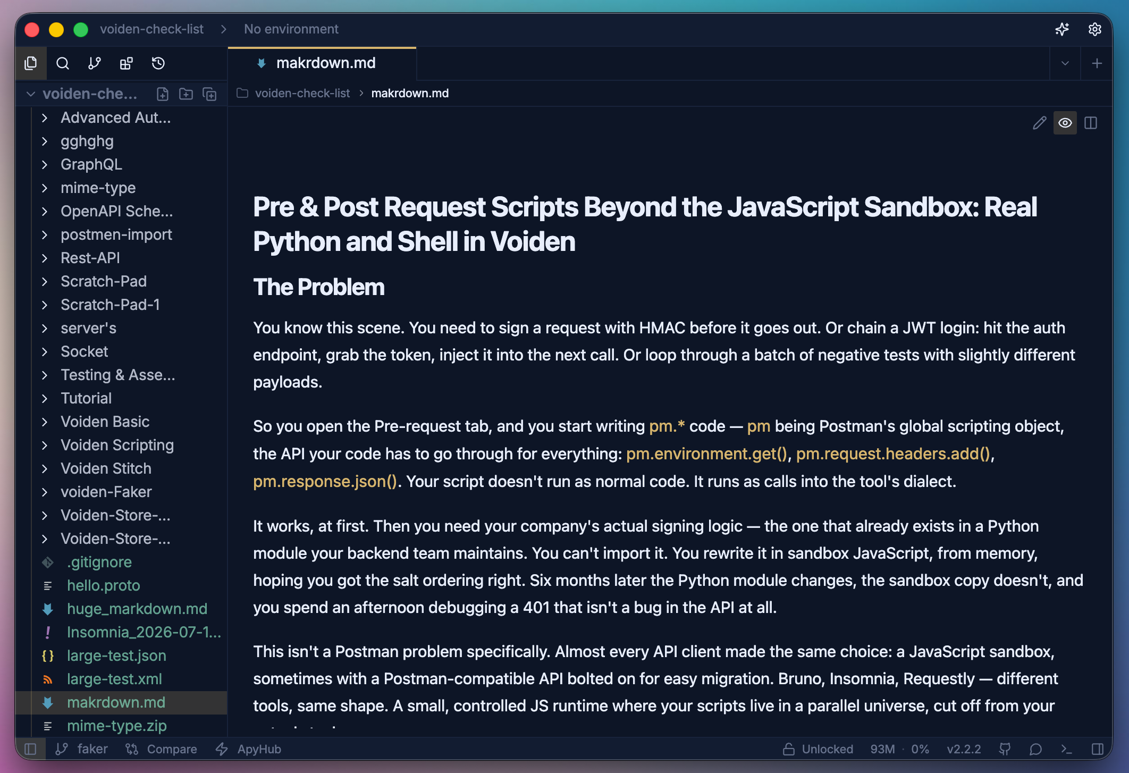Open the terminal from status bar

[1066, 749]
